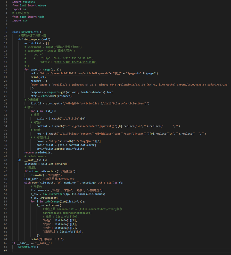Viewport: 231px width, 255px height.
Task: Click the 'respones = requests.get' line
Action: pyautogui.click(x=72, y=92)
